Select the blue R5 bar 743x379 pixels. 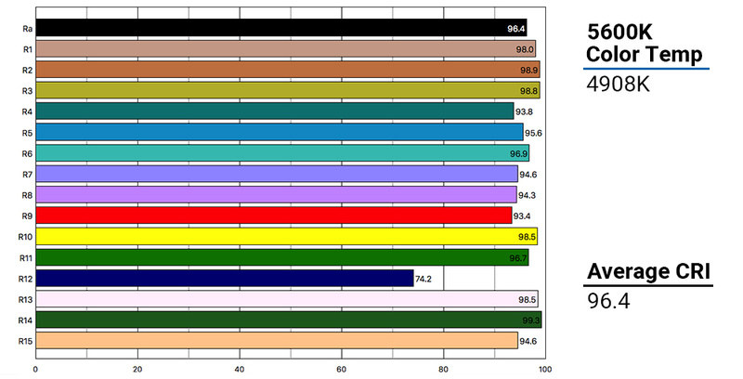[279, 132]
